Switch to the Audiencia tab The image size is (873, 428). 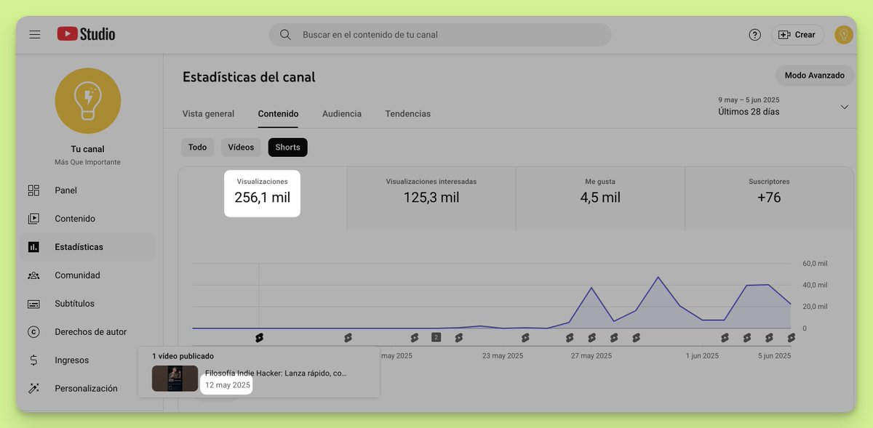(341, 113)
